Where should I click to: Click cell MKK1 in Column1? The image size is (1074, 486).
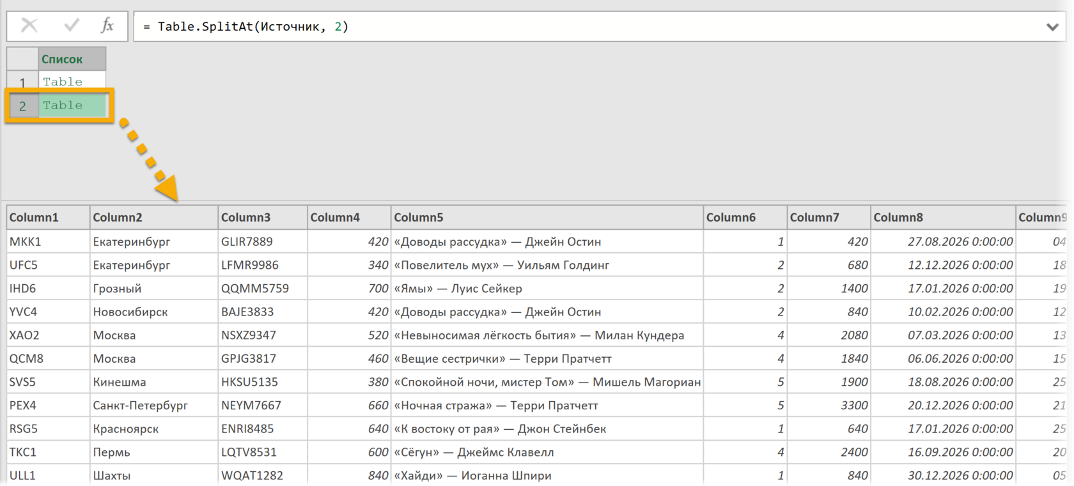[x=48, y=241]
